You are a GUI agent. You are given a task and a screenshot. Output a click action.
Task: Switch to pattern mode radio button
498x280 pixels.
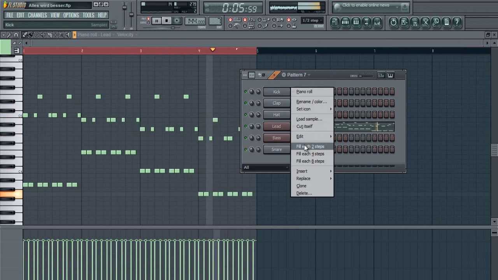[x=148, y=19]
